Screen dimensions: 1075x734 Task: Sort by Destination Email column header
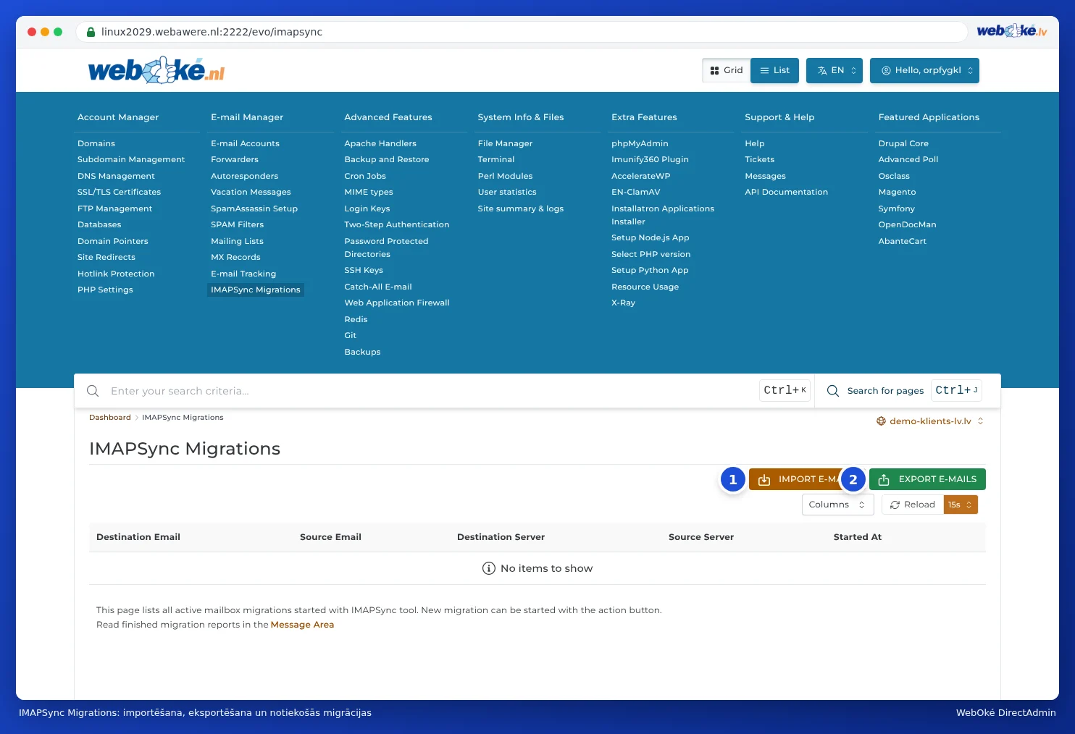coord(138,537)
